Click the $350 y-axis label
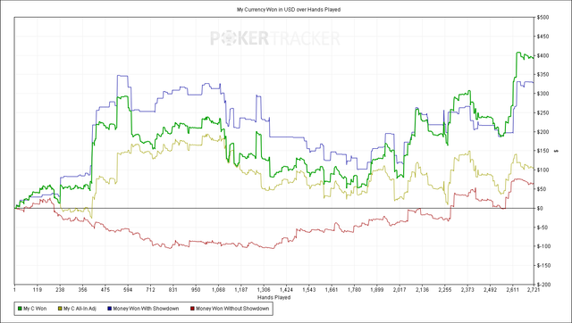This screenshot has width=572, height=323. pos(543,75)
